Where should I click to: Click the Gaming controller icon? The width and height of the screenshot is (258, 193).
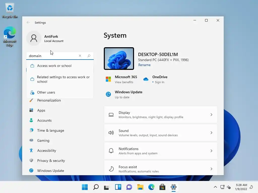31,140
